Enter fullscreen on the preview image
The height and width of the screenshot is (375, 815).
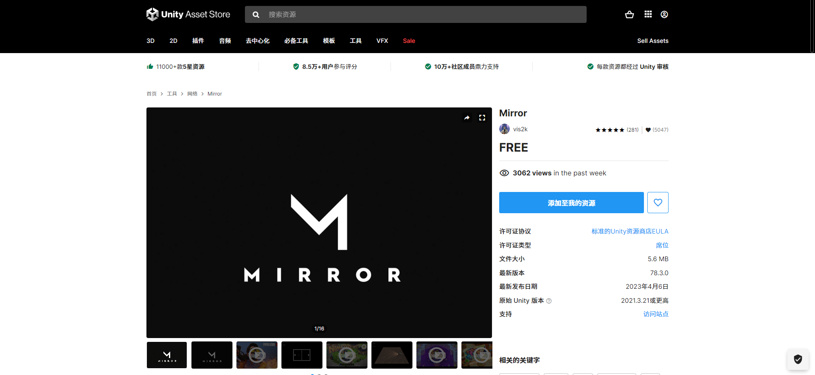[x=482, y=118]
